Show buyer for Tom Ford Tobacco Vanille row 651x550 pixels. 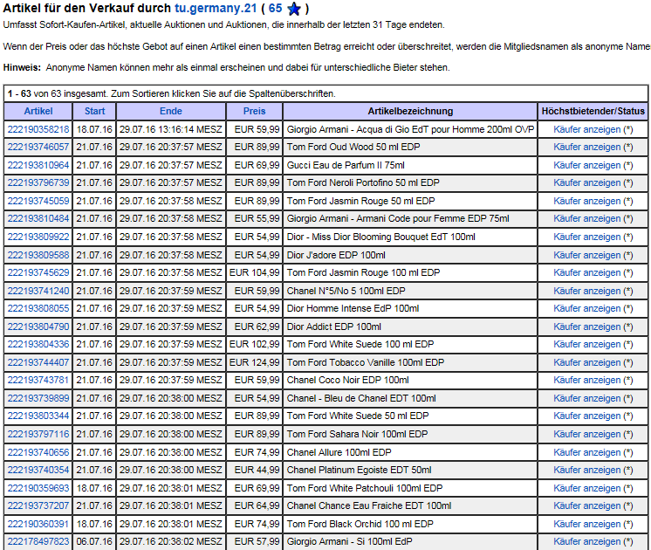pos(586,361)
